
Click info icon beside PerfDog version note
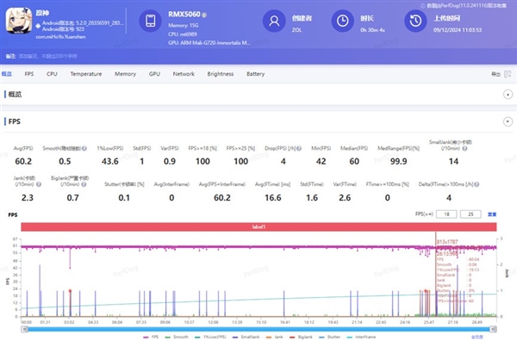[x=423, y=6]
